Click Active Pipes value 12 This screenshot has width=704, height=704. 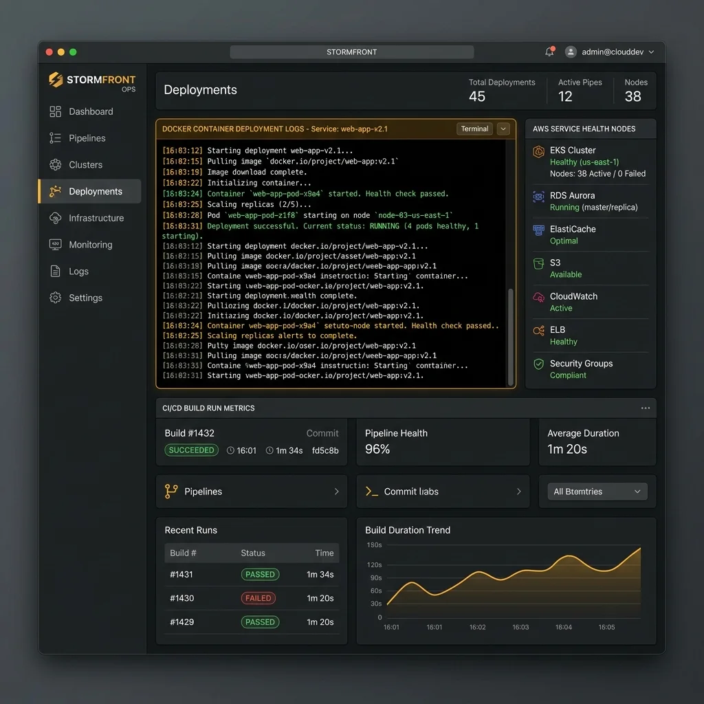click(565, 96)
